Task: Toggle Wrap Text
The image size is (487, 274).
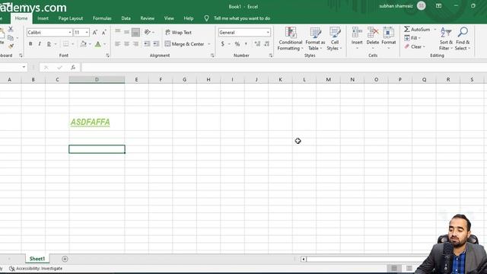Action: (x=178, y=32)
